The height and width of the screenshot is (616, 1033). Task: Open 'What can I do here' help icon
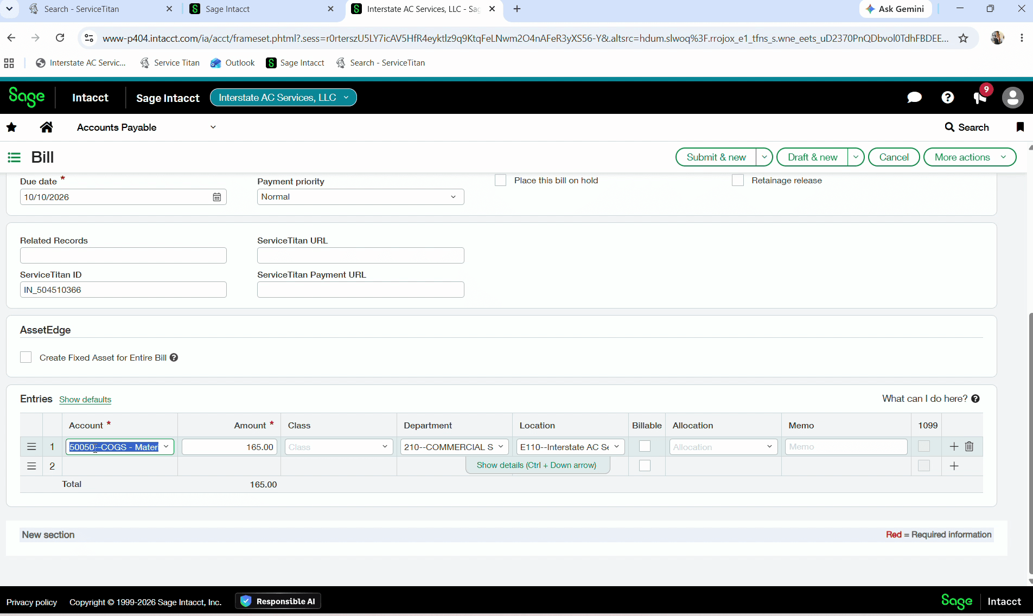coord(975,399)
